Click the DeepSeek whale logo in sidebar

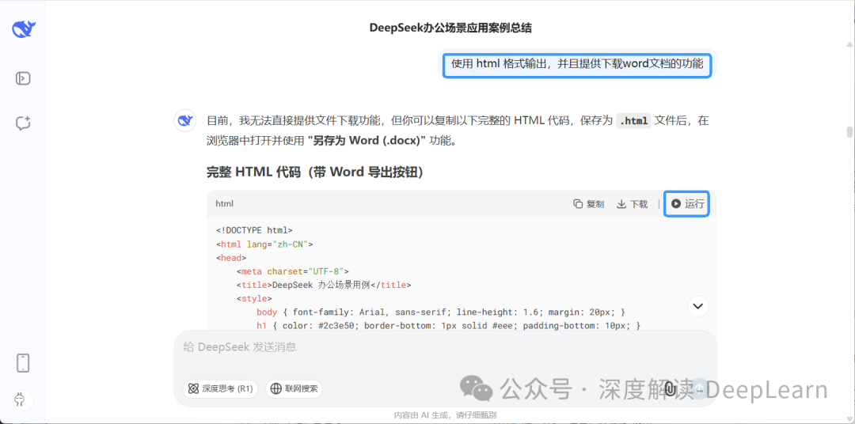point(24,30)
